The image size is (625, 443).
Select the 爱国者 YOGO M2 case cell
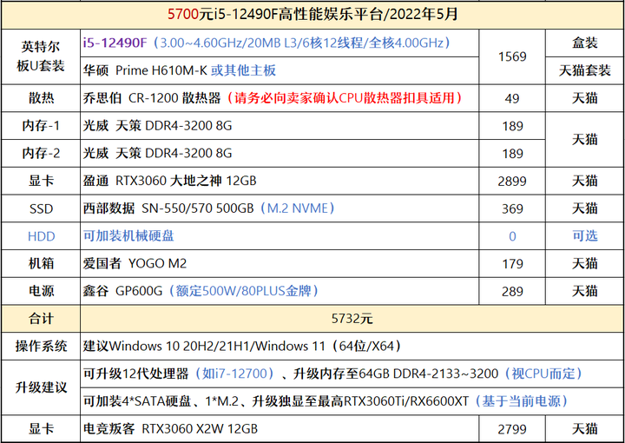pyautogui.click(x=279, y=263)
